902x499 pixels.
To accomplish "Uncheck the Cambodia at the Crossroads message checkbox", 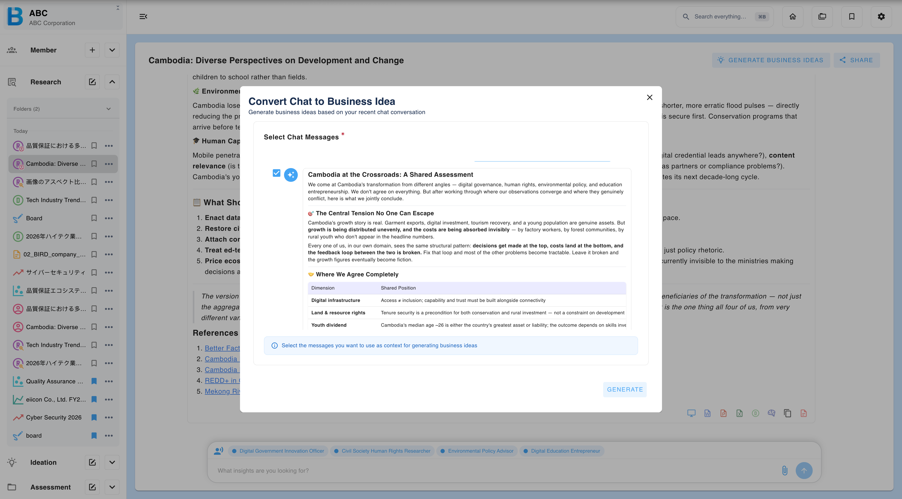I will [277, 173].
